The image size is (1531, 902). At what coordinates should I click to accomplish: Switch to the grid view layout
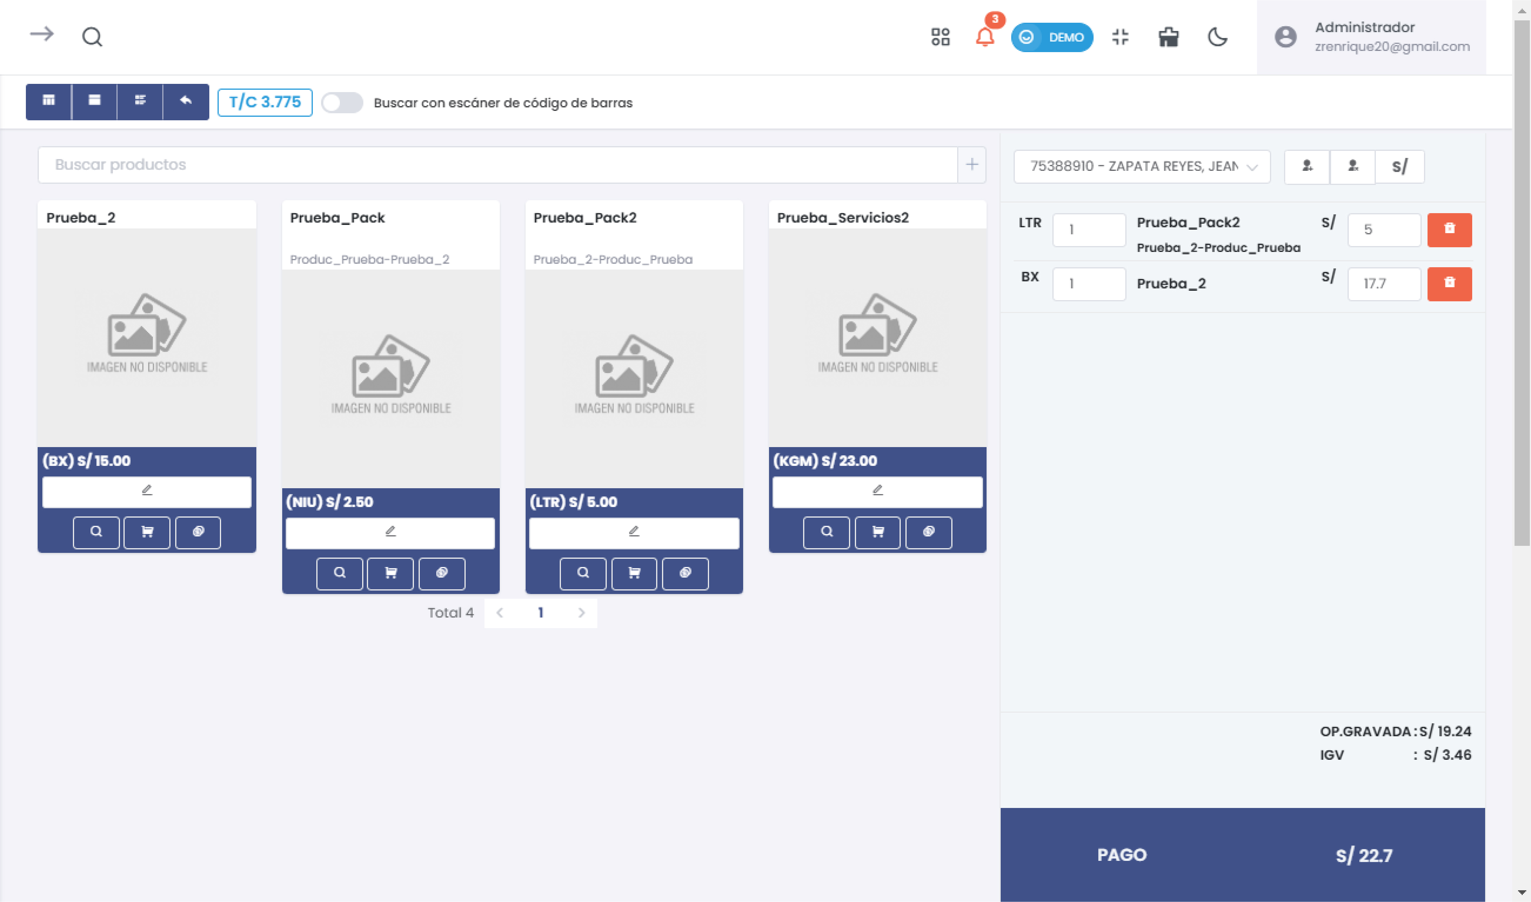[x=49, y=101]
